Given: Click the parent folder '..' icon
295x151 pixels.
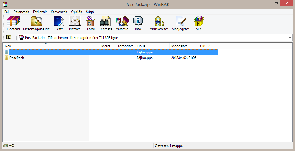Looking at the screenshot, I should click(x=7, y=52).
